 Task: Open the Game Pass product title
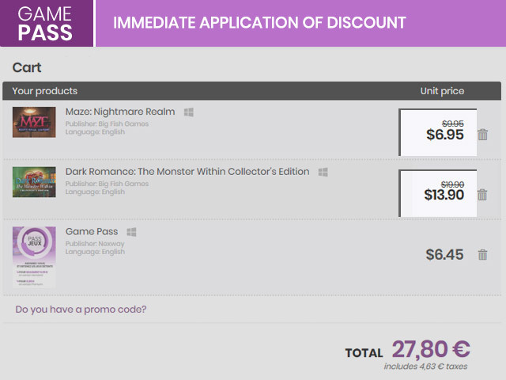92,231
